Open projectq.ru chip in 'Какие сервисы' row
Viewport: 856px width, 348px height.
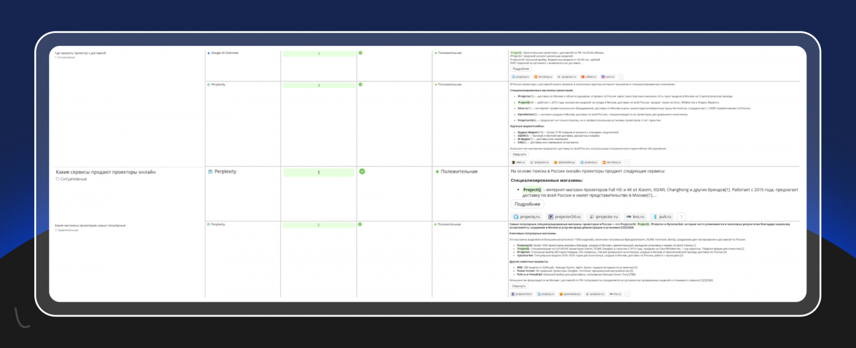point(527,217)
